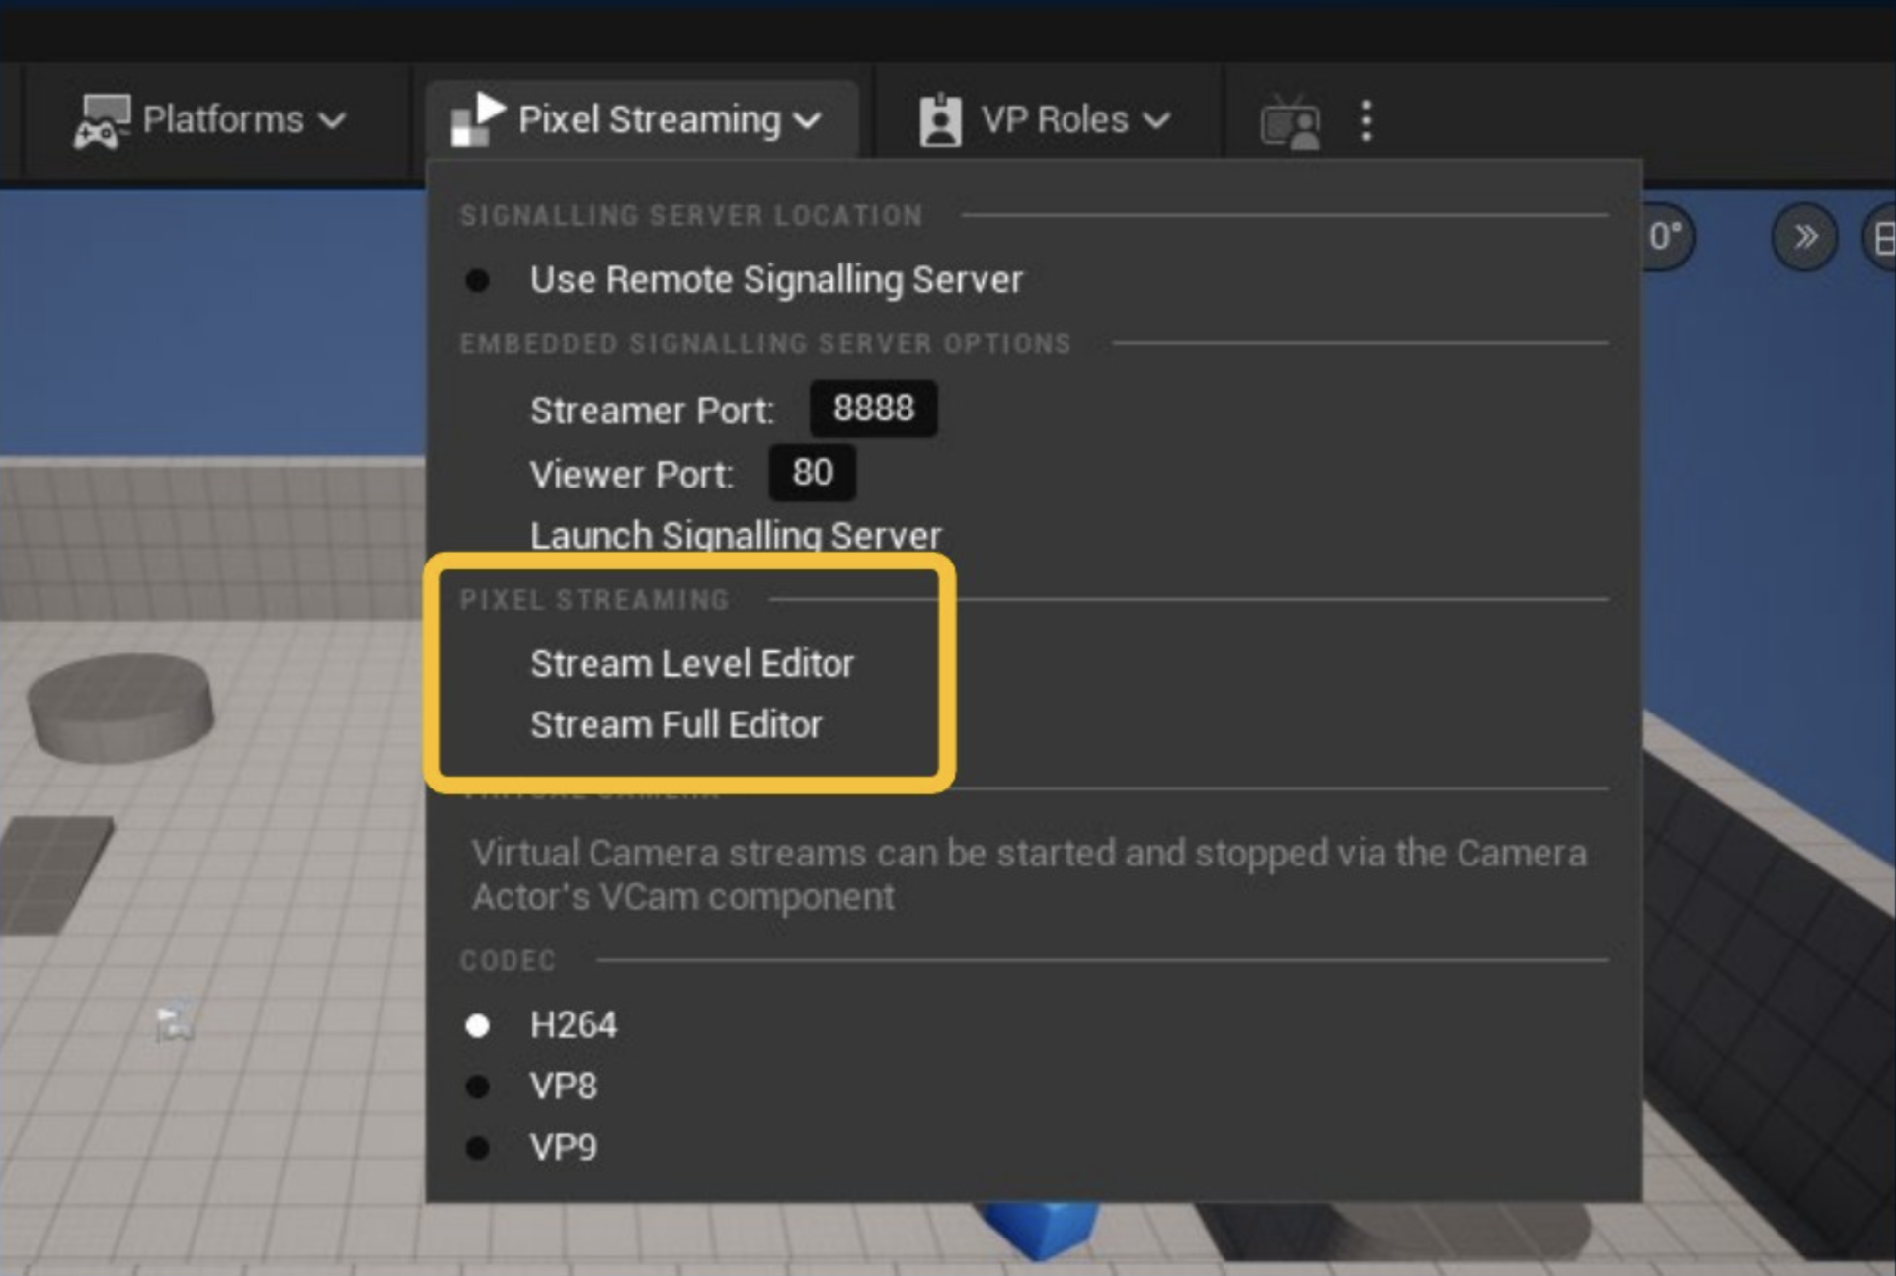Click the viewport layout icon at right edge

[x=1882, y=238]
